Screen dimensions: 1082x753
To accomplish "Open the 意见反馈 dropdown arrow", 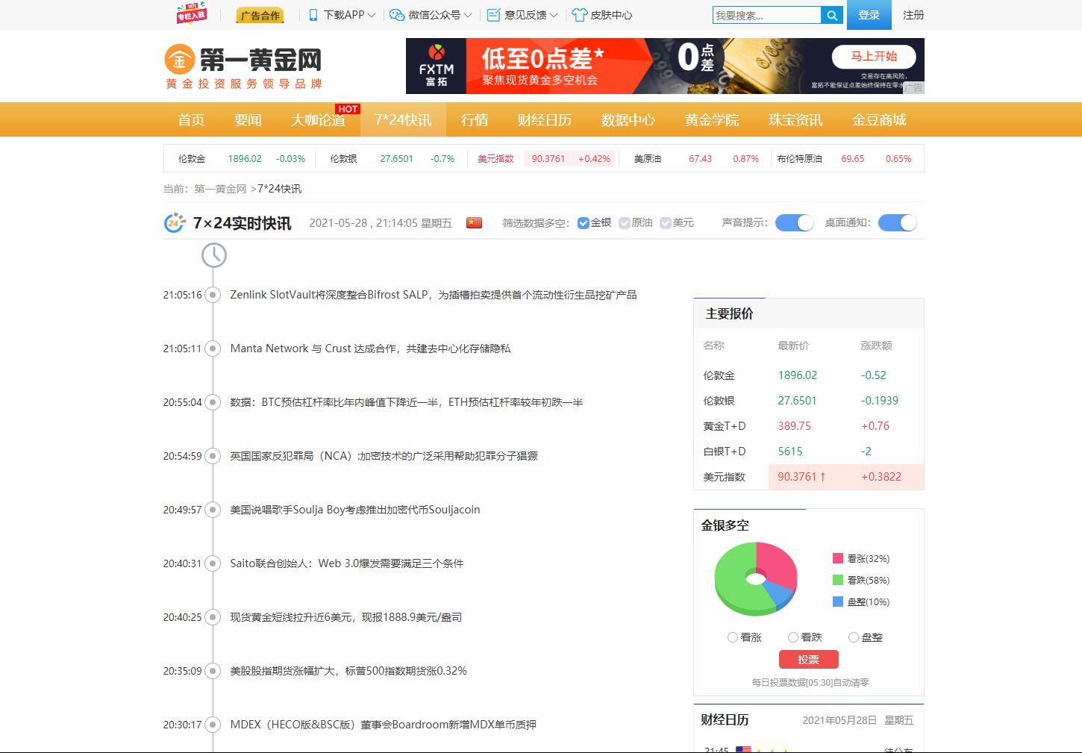I will [555, 14].
